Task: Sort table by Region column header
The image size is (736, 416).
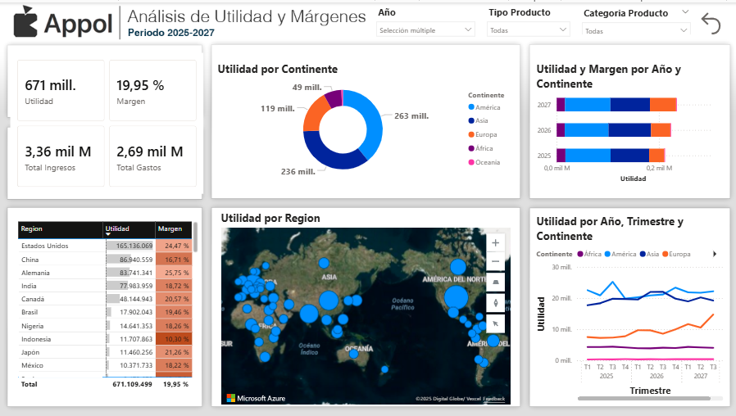Action: tap(32, 229)
